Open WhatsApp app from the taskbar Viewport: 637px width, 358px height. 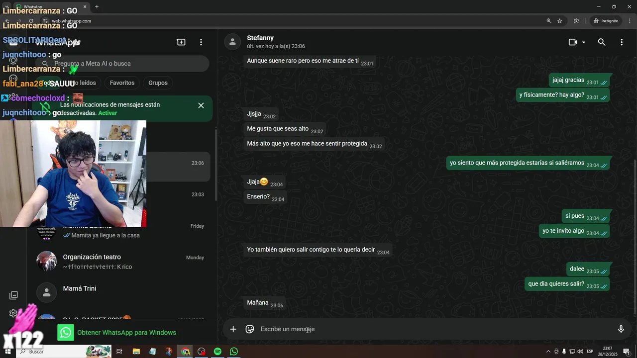pyautogui.click(x=234, y=352)
